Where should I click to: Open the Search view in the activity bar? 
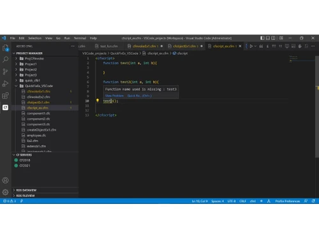(x=5, y=59)
